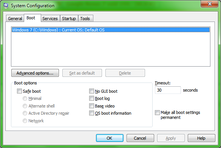Go to the Startup tab
The image size is (221, 148).
[69, 19]
